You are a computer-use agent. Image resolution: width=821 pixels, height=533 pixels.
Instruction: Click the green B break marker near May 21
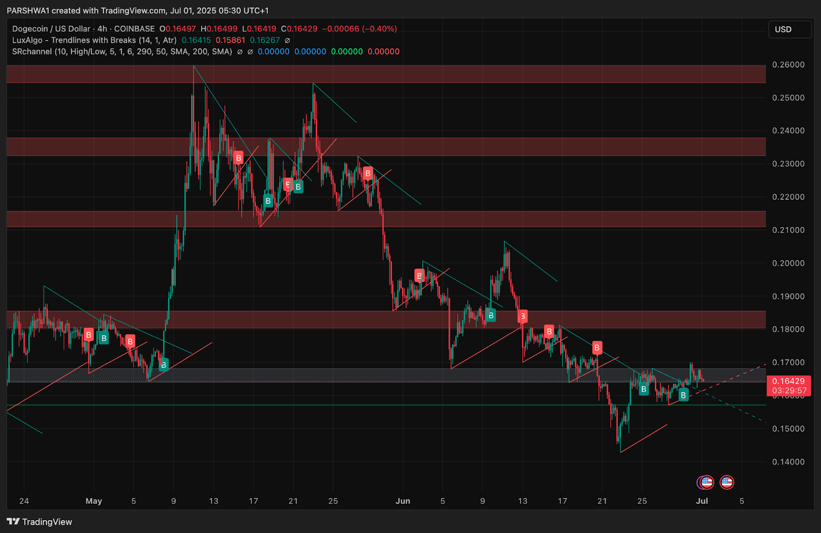[298, 187]
